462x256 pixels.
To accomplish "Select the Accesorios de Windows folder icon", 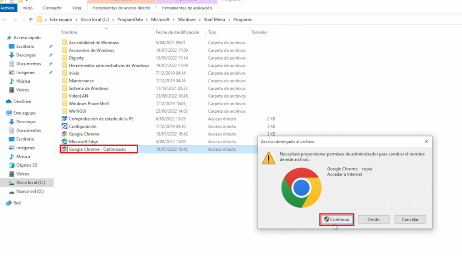I will pos(65,50).
